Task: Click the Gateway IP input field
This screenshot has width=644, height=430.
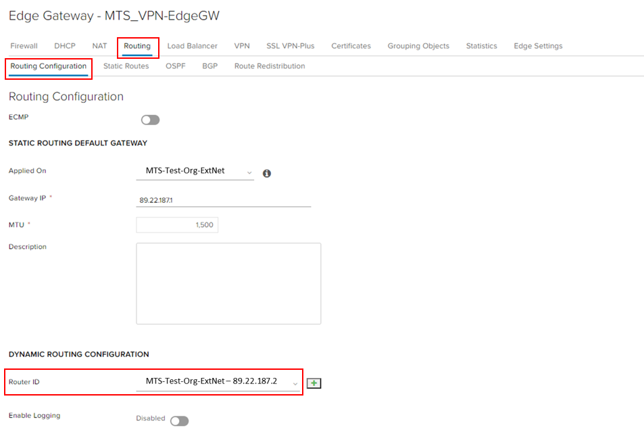Action: (x=223, y=199)
